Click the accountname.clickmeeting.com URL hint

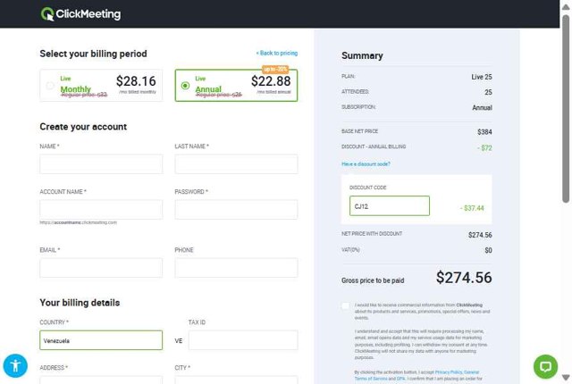point(78,222)
